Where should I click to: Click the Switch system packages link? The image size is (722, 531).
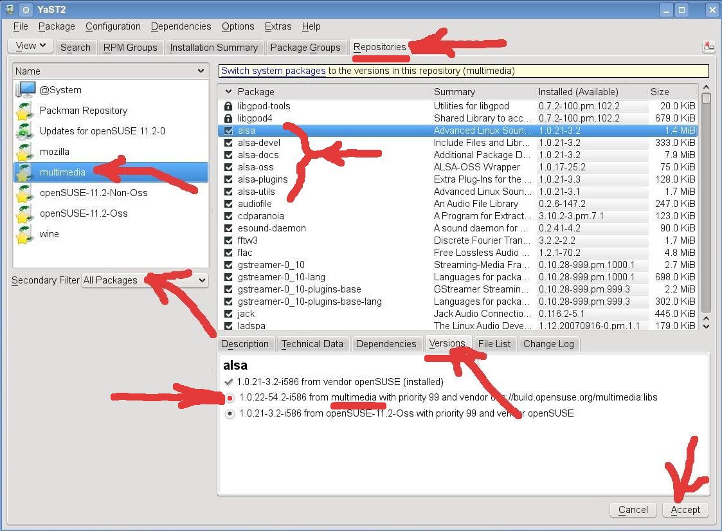pos(273,71)
